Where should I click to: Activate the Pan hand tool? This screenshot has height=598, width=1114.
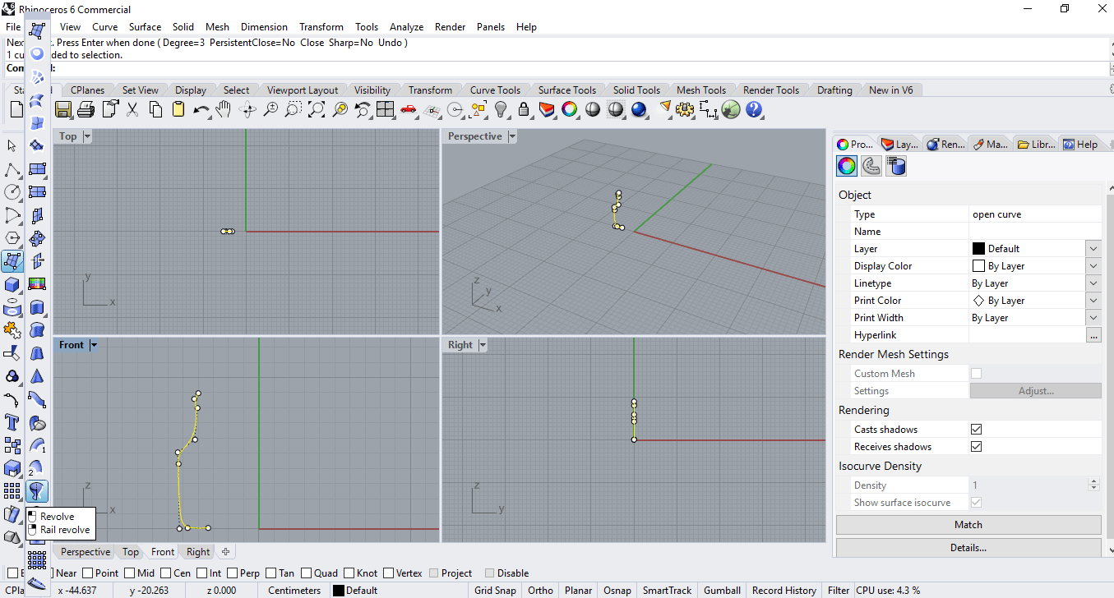[x=224, y=109]
